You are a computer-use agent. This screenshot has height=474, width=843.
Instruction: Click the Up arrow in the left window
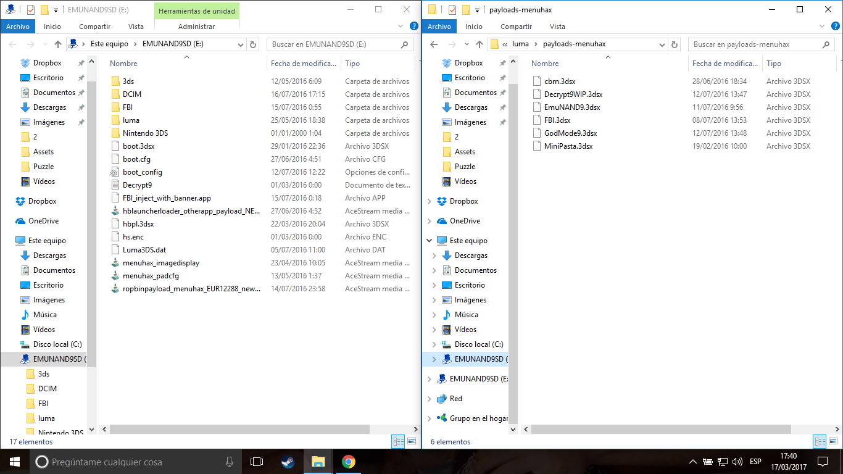(58, 44)
